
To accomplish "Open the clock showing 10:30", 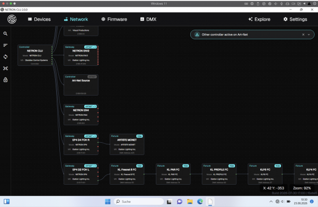I will (x=301, y=202).
